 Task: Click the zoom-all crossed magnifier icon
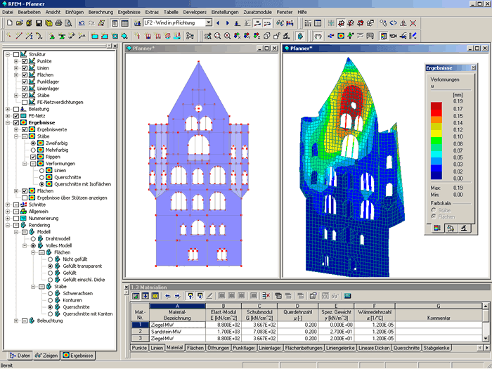coord(227,36)
